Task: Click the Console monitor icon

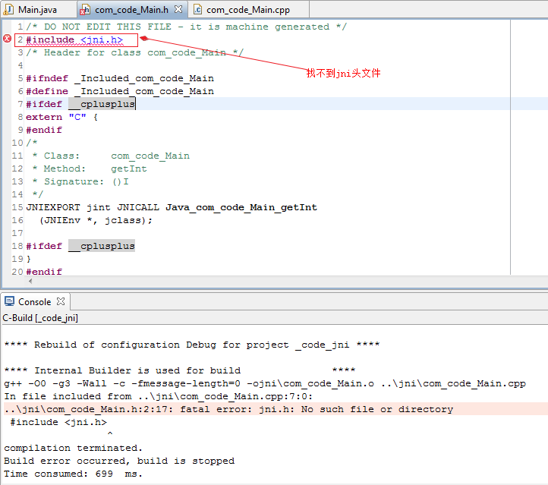Action: pyautogui.click(x=9, y=301)
